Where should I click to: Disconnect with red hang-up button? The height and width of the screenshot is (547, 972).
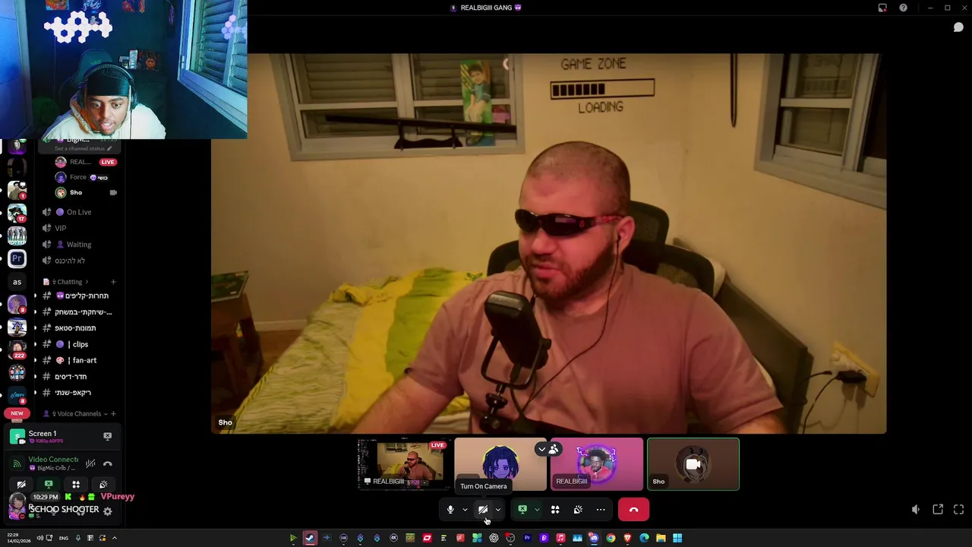[633, 510]
